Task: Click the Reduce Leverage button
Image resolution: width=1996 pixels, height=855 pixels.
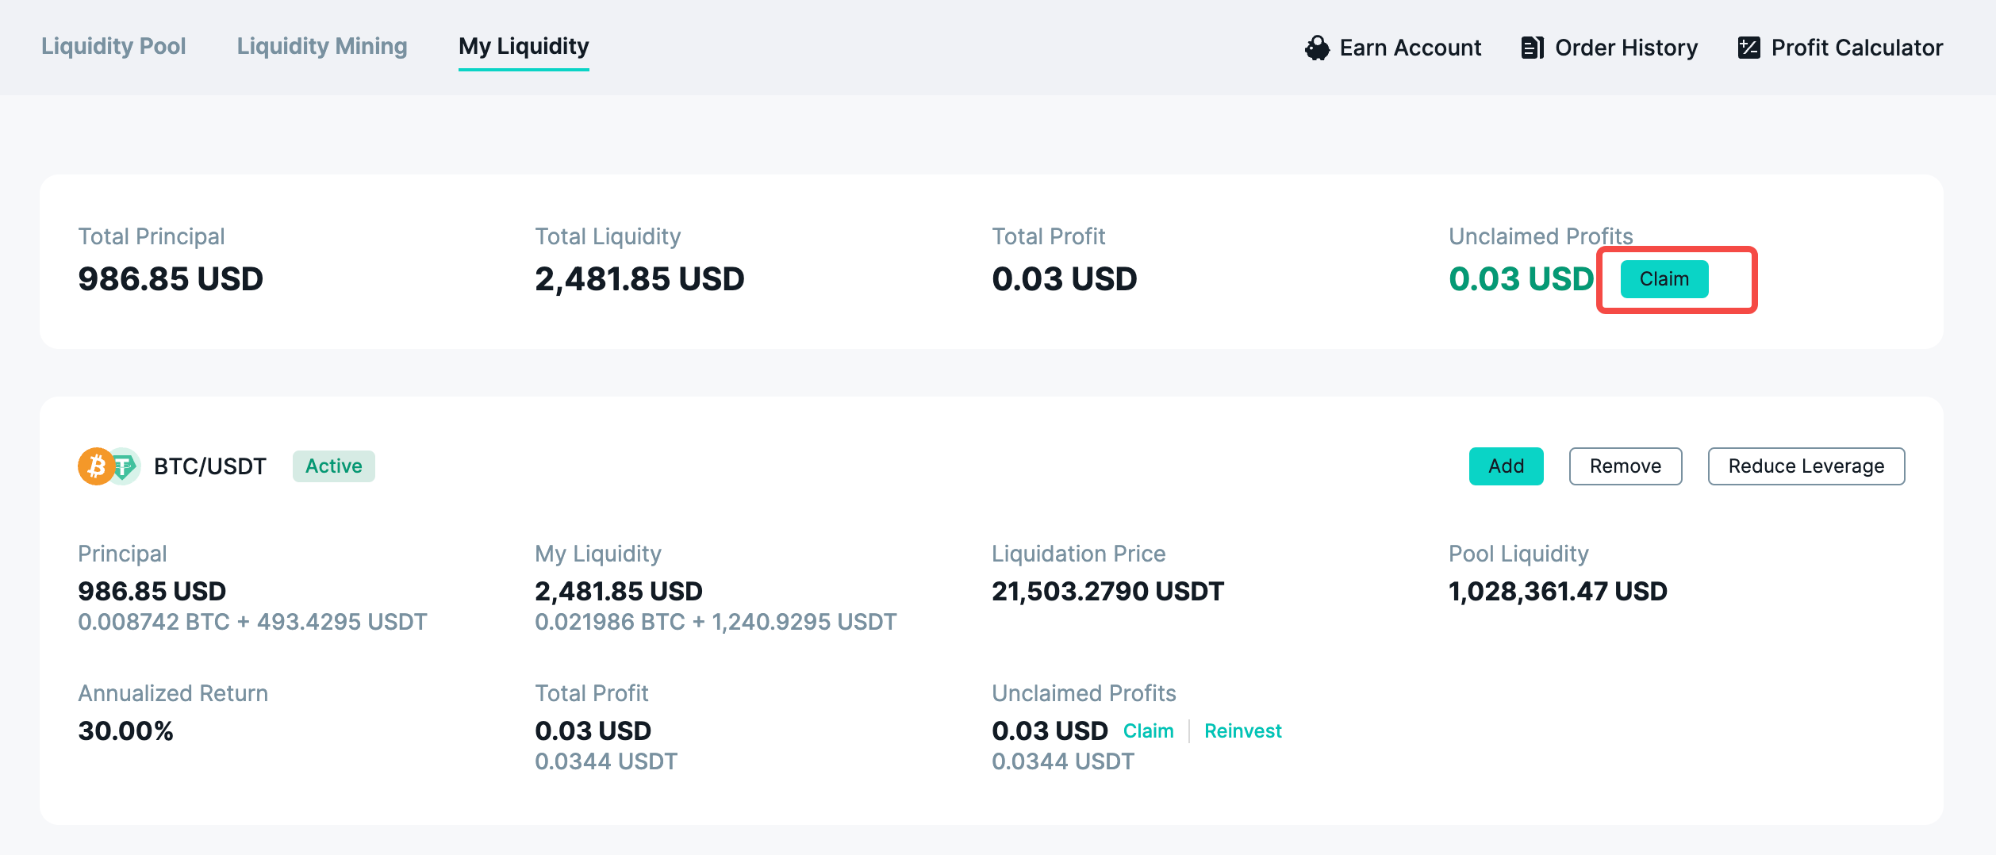Action: tap(1806, 466)
